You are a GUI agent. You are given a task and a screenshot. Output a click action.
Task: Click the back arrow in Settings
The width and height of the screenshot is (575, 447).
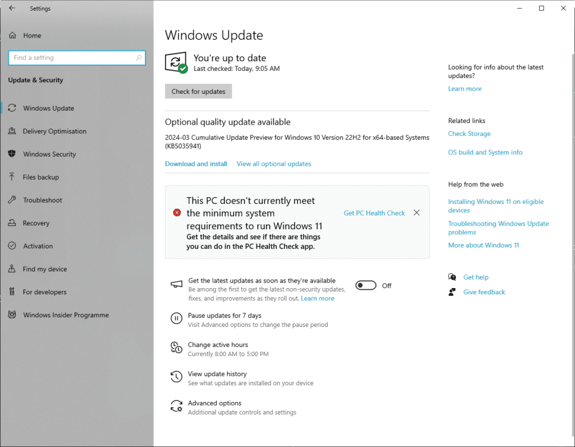pyautogui.click(x=12, y=8)
